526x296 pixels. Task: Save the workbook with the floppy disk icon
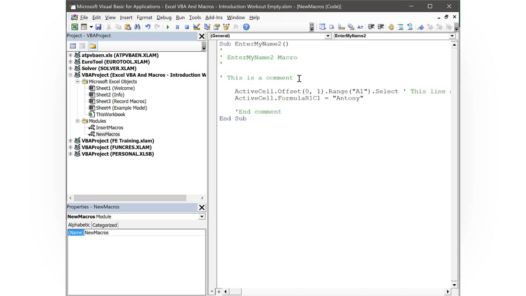click(x=98, y=27)
